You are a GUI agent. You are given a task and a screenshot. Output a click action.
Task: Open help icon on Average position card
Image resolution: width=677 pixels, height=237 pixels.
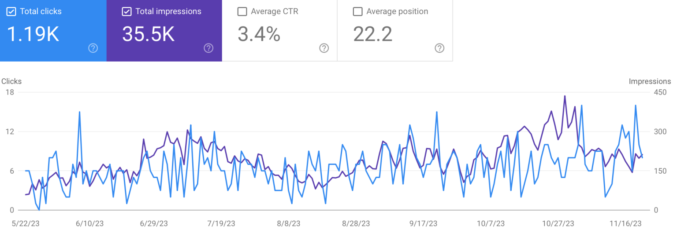(439, 48)
